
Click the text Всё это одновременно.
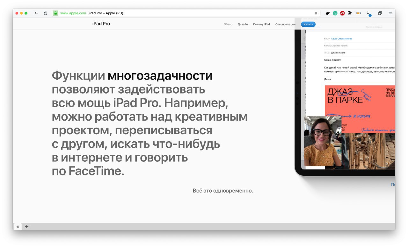[x=223, y=191]
